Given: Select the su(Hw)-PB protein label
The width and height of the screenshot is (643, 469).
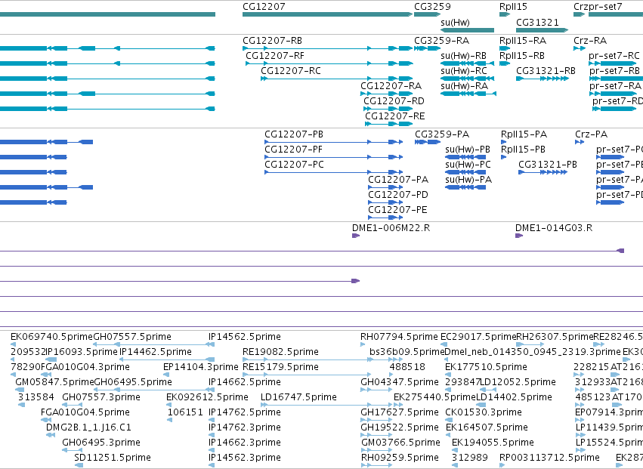Looking at the screenshot, I should tap(468, 150).
